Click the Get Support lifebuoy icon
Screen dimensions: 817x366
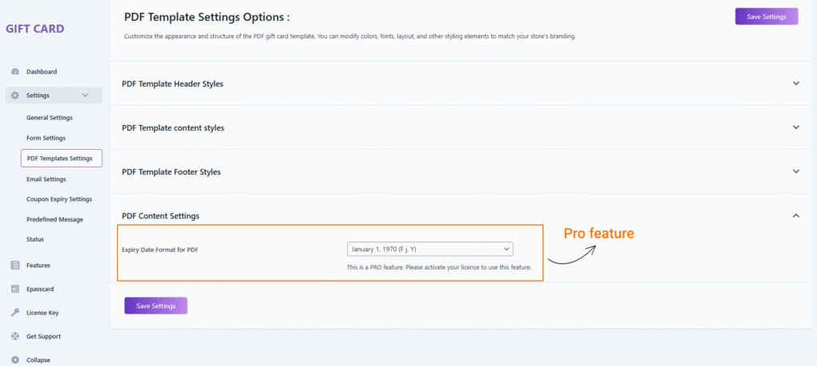15,336
